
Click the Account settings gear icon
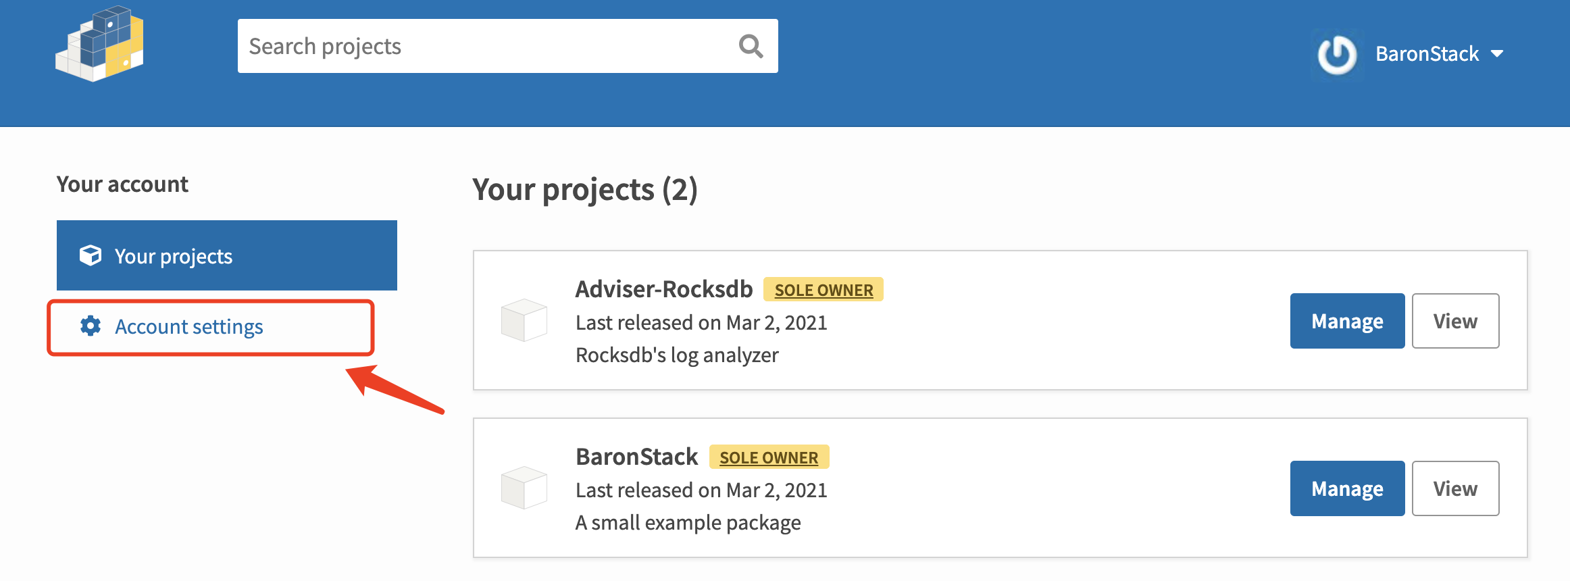tap(91, 326)
